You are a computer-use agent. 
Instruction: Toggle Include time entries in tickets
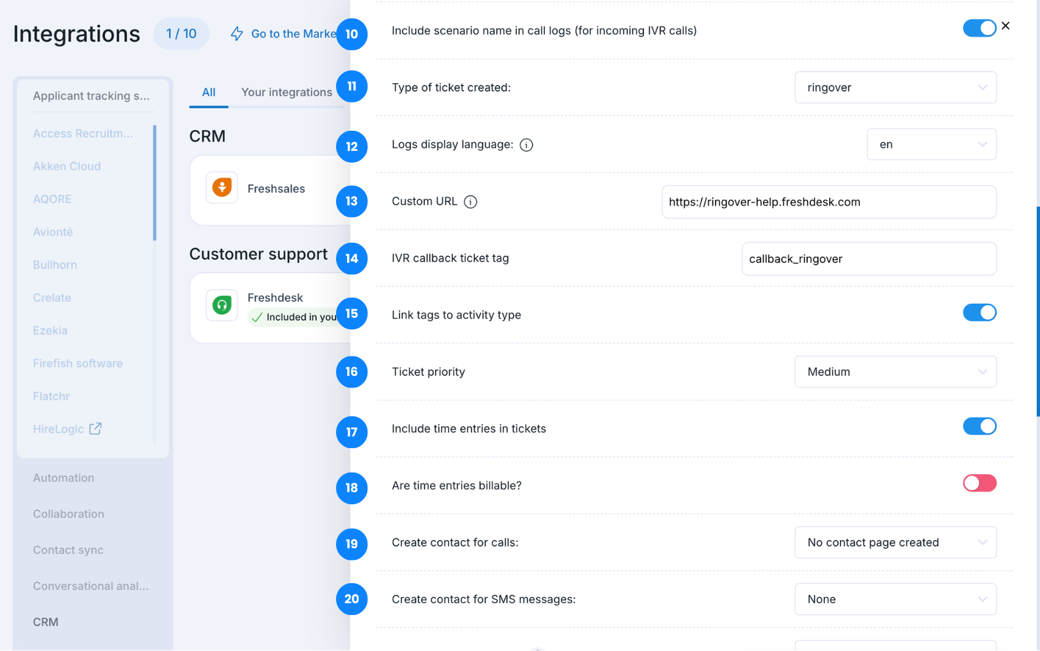click(979, 426)
